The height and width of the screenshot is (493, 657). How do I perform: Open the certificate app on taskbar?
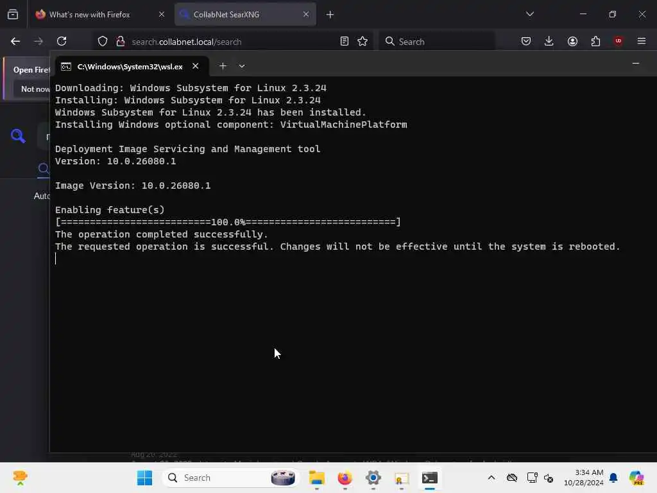tap(402, 478)
